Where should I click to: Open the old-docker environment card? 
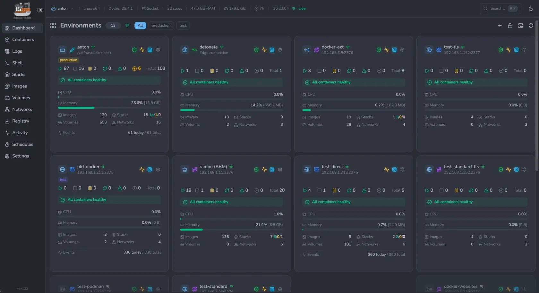(109, 214)
